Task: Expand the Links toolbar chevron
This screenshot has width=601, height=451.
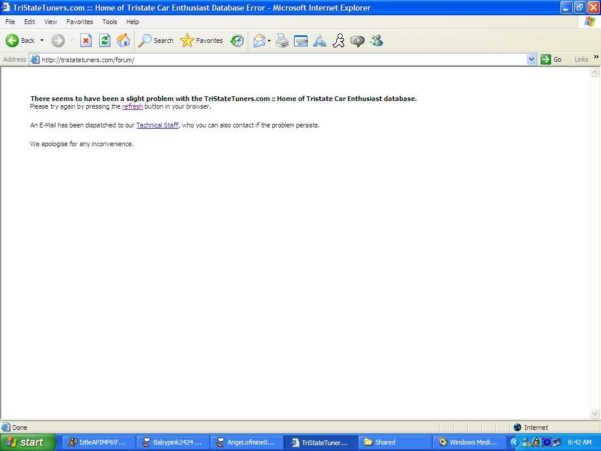Action: point(596,57)
